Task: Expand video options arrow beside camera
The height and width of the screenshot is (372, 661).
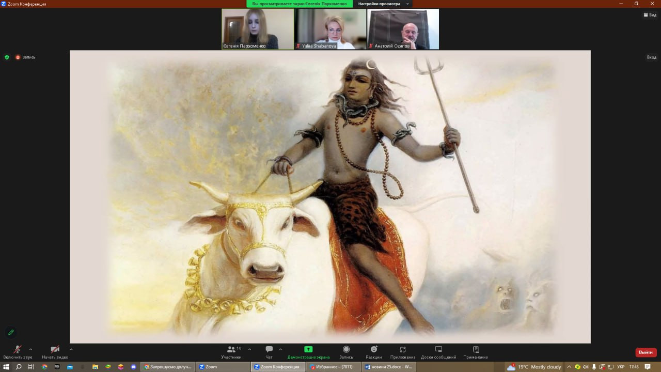Action: pos(71,349)
